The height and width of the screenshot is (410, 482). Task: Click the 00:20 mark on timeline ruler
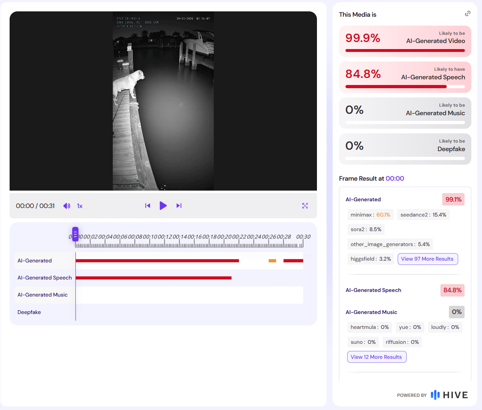(224, 237)
